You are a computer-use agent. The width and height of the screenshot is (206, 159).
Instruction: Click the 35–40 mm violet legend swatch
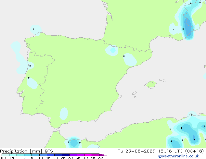81,155
